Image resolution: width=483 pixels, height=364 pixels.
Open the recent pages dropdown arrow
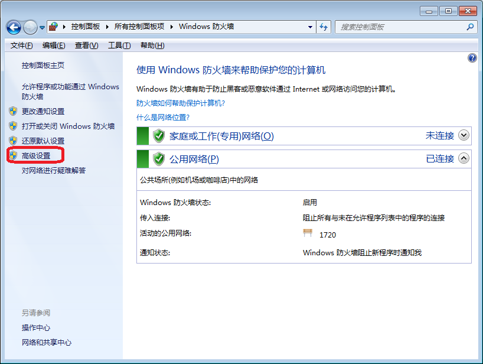coord(42,28)
